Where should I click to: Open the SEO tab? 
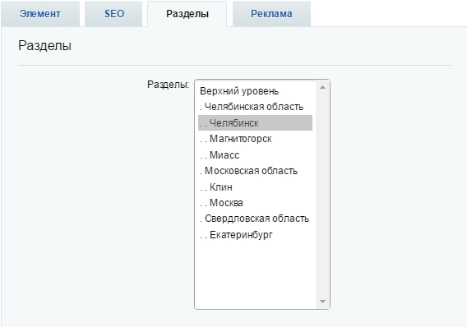[113, 14]
